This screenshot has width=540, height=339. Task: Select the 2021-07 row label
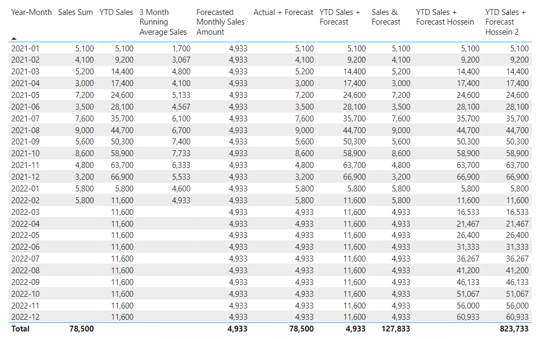pyautogui.click(x=26, y=118)
